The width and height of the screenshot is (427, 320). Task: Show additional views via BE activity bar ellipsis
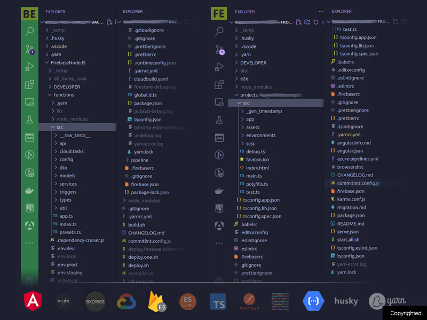coord(30,243)
